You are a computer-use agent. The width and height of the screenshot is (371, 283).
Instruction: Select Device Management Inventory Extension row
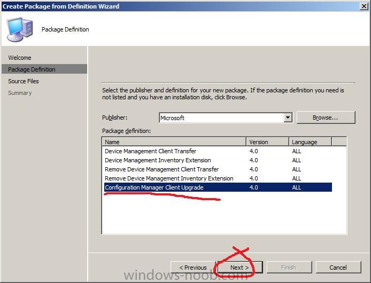coord(218,160)
